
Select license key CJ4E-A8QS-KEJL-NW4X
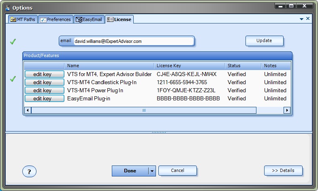(x=187, y=74)
